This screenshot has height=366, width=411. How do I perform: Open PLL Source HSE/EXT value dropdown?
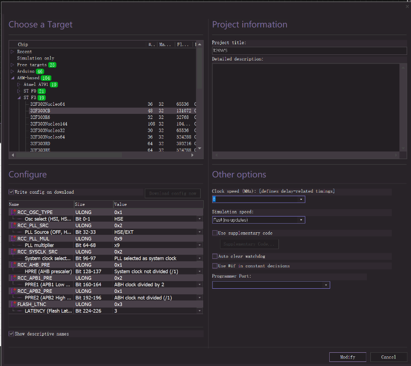pyautogui.click(x=200, y=232)
